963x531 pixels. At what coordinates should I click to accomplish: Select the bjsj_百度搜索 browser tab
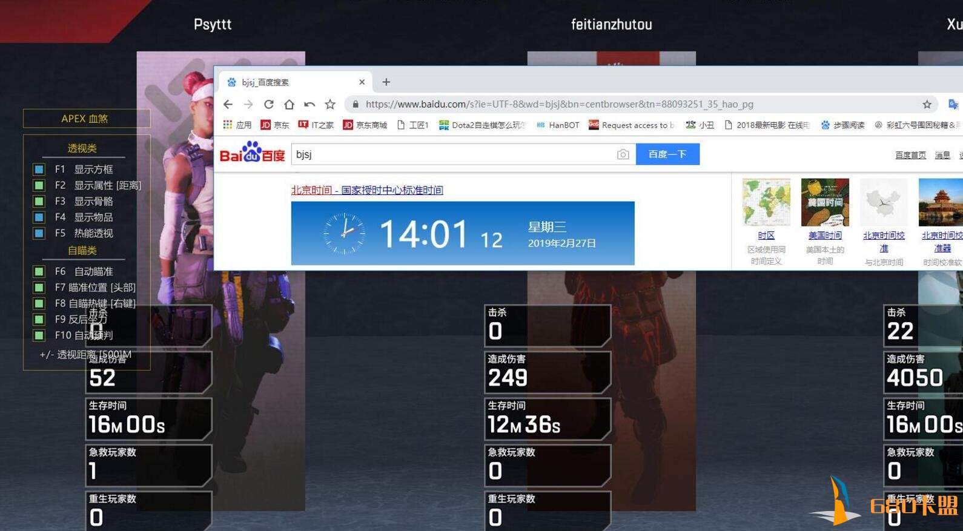[x=295, y=82]
